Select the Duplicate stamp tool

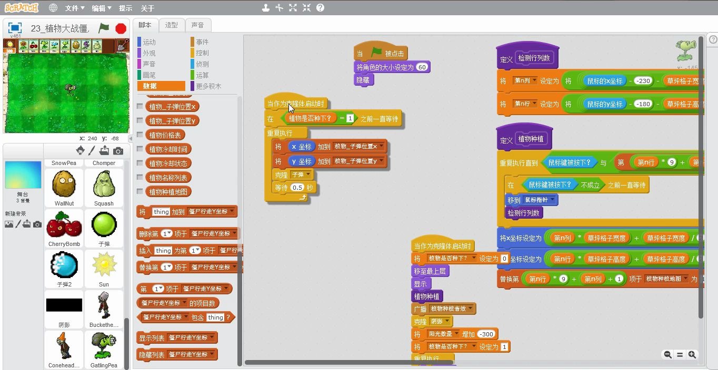[265, 8]
